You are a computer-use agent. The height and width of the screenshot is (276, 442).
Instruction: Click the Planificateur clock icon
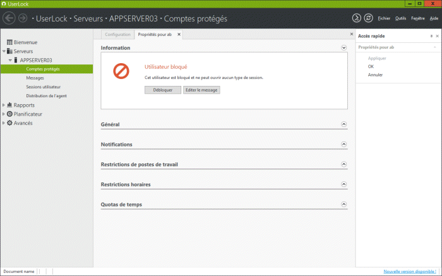click(9, 114)
